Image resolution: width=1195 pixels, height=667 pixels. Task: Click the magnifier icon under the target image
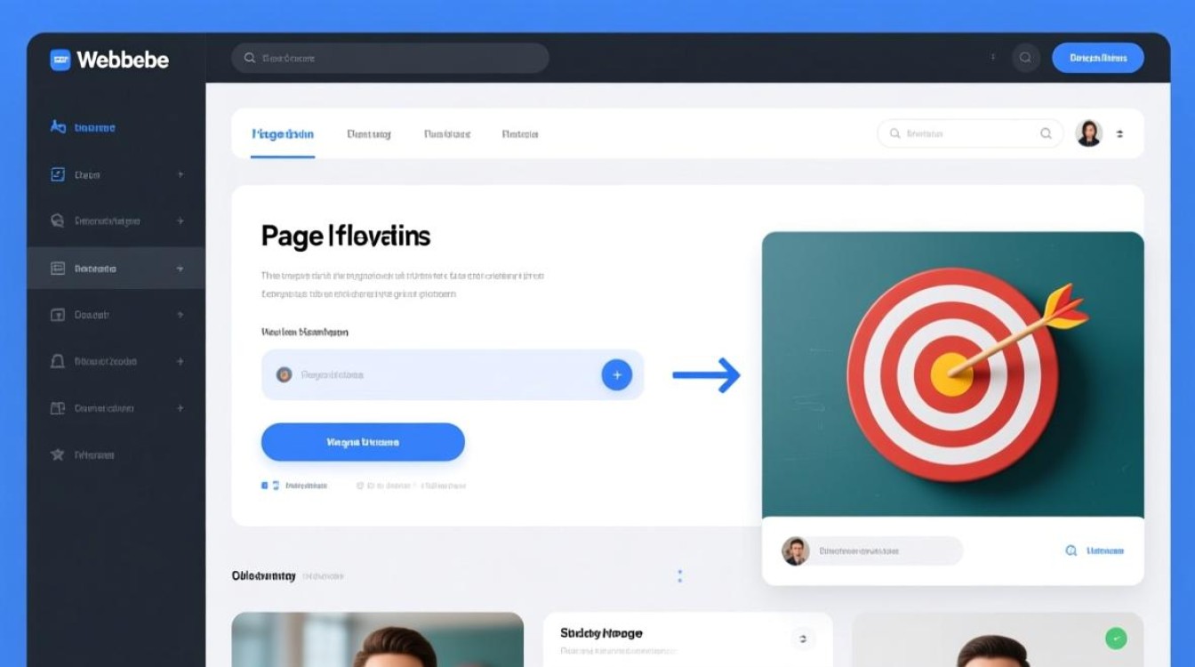pos(1071,551)
